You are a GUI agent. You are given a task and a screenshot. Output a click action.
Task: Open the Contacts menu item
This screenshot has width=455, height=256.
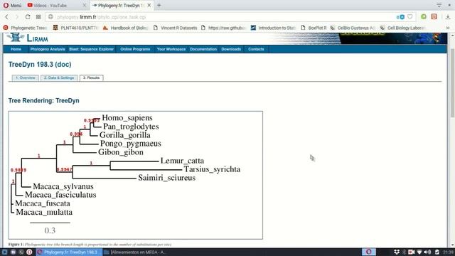[256, 49]
